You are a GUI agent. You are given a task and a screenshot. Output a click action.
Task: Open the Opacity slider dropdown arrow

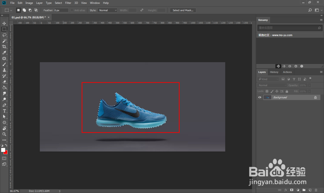[309, 85]
